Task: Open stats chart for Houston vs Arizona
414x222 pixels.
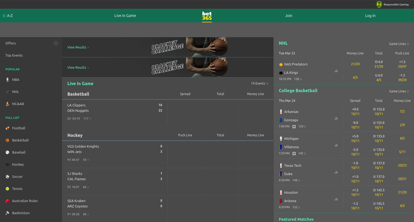Action: 336,199
